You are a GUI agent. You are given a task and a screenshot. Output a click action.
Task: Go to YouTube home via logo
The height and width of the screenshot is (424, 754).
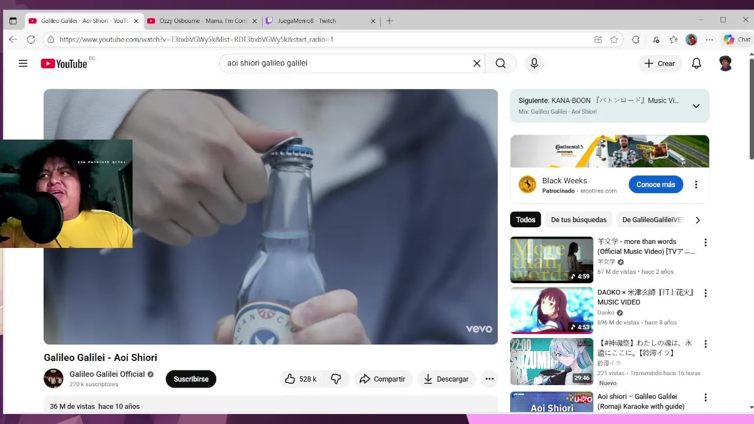click(64, 64)
